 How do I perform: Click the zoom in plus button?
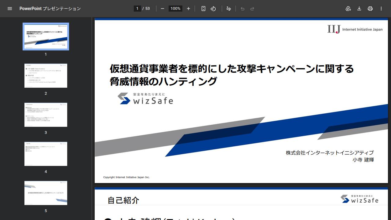point(188,9)
